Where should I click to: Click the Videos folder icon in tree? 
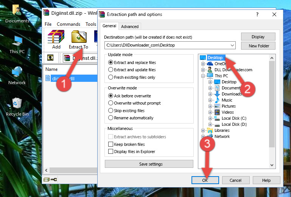pos(217,112)
